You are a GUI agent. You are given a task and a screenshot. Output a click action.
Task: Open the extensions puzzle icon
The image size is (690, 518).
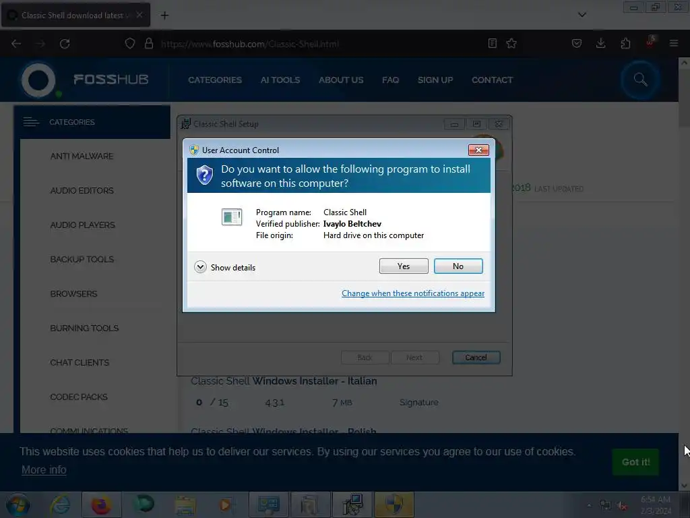click(x=625, y=43)
